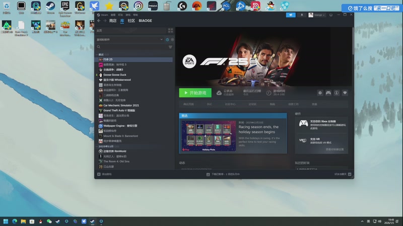This screenshot has height=226, width=403.
Task: Open the Windows Start menu
Action: click(x=6, y=221)
